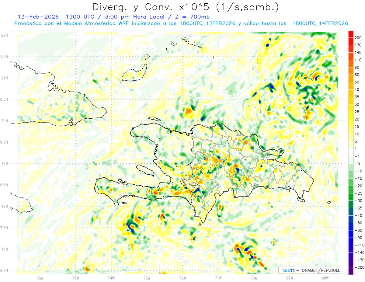Click the '1800UTC_14FEB2026' valid-until timestamp
Image resolution: width=365 pixels, height=282 pixels.
(x=320, y=23)
